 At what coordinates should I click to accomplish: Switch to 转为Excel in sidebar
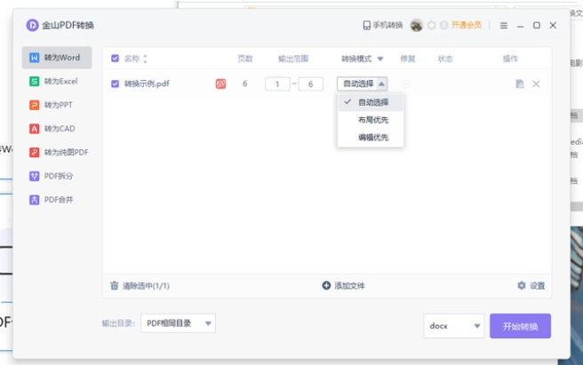tap(61, 81)
